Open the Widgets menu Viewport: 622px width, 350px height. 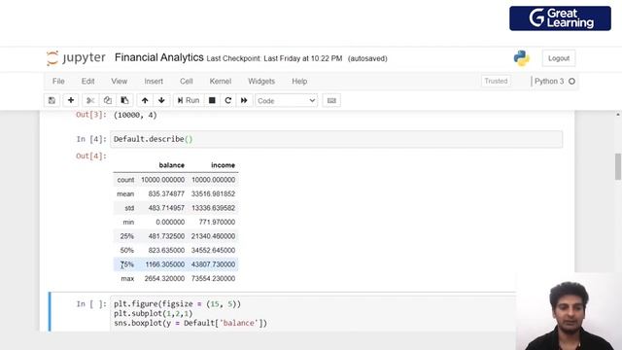tap(261, 81)
